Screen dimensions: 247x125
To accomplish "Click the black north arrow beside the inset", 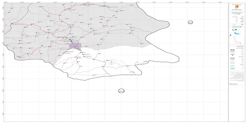I will pos(231,35).
